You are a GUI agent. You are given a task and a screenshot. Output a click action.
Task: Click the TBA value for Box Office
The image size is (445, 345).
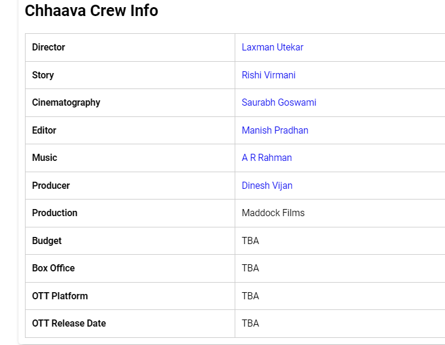(x=250, y=268)
